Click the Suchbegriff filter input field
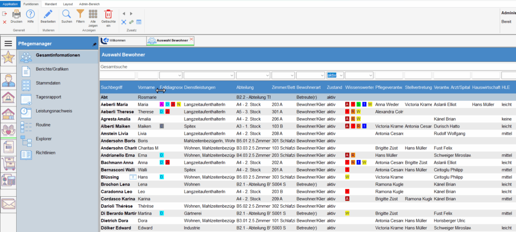The width and height of the screenshot is (516, 232). [117, 75]
